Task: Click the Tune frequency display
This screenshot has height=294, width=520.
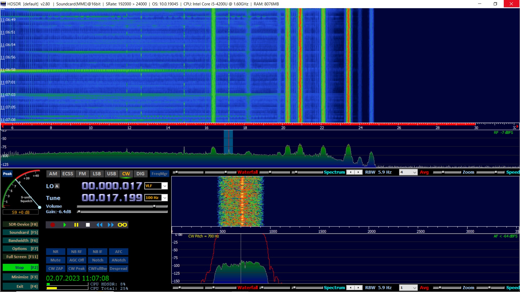Action: [x=112, y=198]
